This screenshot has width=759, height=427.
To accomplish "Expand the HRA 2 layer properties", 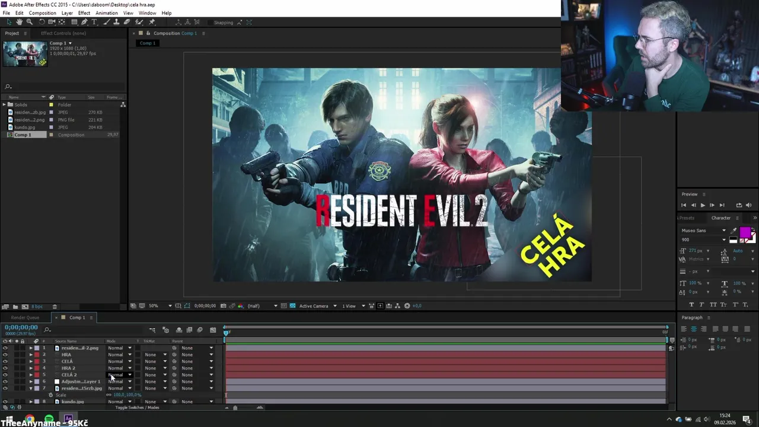I will (x=31, y=368).
